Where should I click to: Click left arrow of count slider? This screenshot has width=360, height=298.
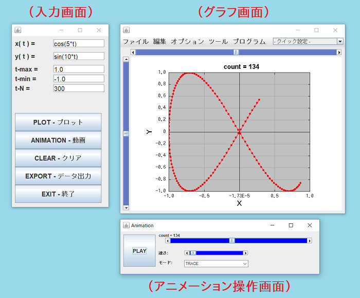coord(168,240)
